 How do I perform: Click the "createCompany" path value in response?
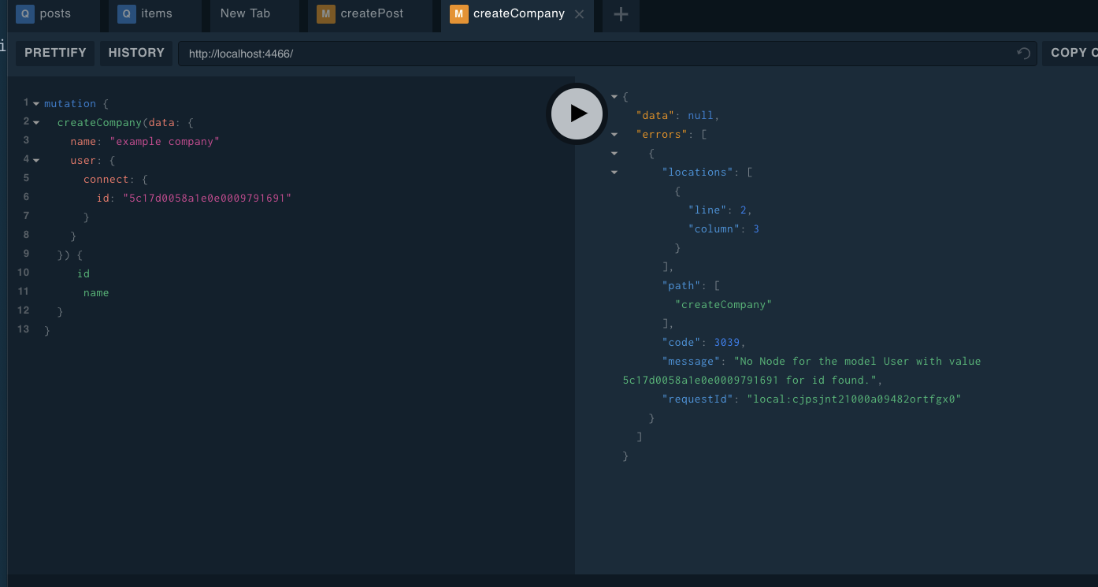tap(724, 305)
